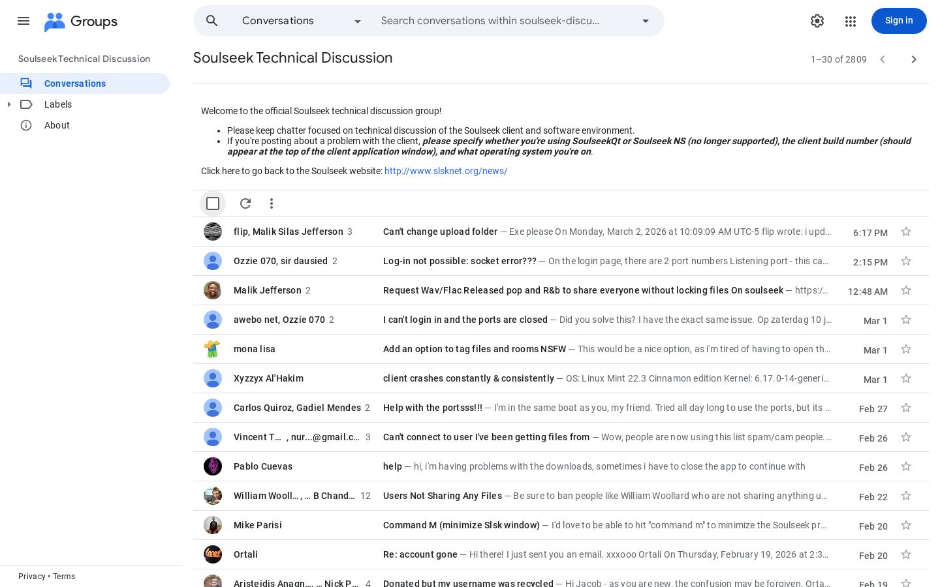This screenshot has width=940, height=587.
Task: Click the Google Groups logo
Action: click(x=81, y=22)
